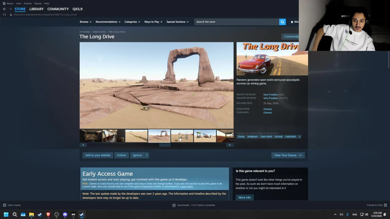The height and width of the screenshot is (219, 390).
Task: Click the screenshot strip scrollbar handle
Action: (165, 145)
